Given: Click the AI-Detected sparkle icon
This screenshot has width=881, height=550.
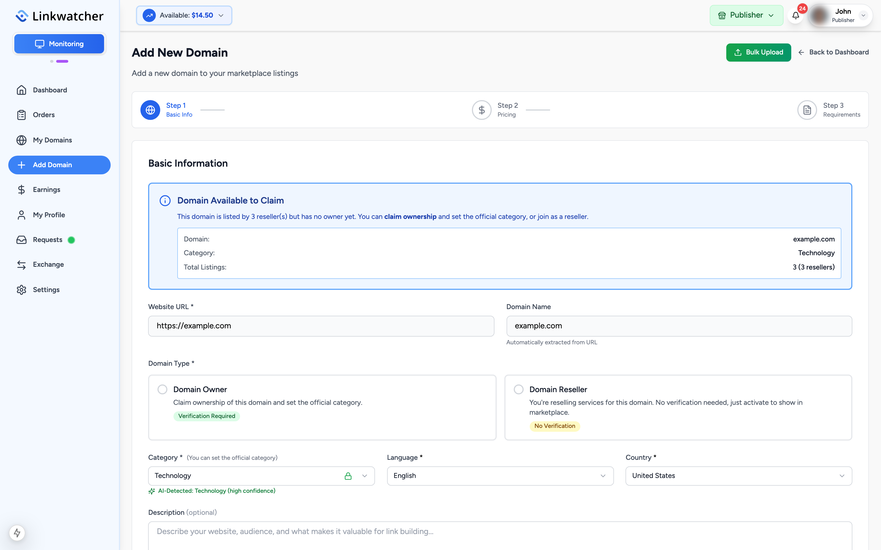Looking at the screenshot, I should pyautogui.click(x=152, y=491).
